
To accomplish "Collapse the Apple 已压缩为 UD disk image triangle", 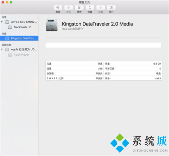I will pos(2,49).
